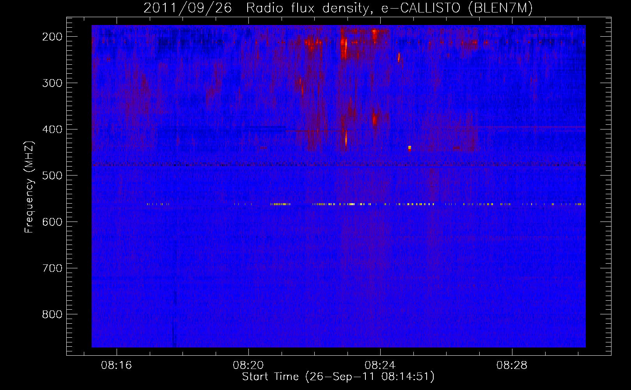Click the 08:20 time tick label

248,365
